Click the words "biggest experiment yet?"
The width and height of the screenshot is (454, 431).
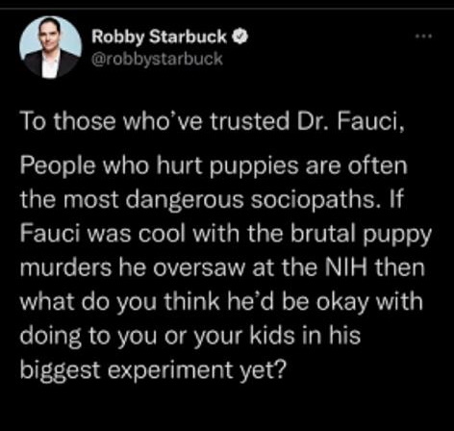[152, 371]
